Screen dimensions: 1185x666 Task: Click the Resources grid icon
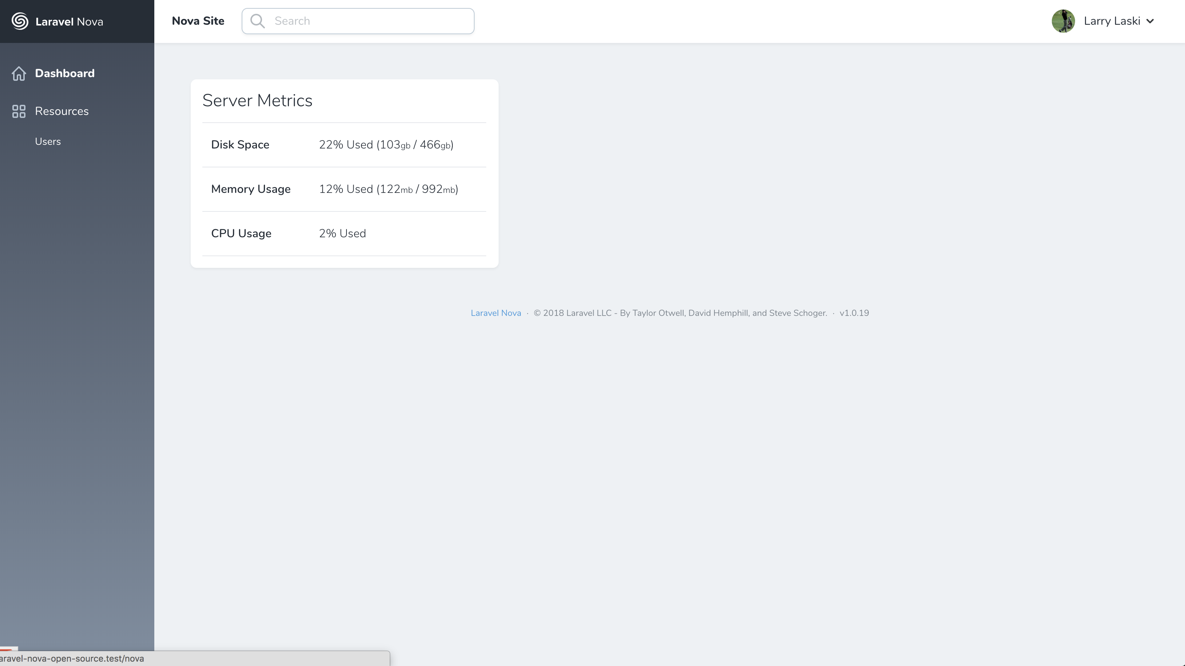[x=19, y=111]
